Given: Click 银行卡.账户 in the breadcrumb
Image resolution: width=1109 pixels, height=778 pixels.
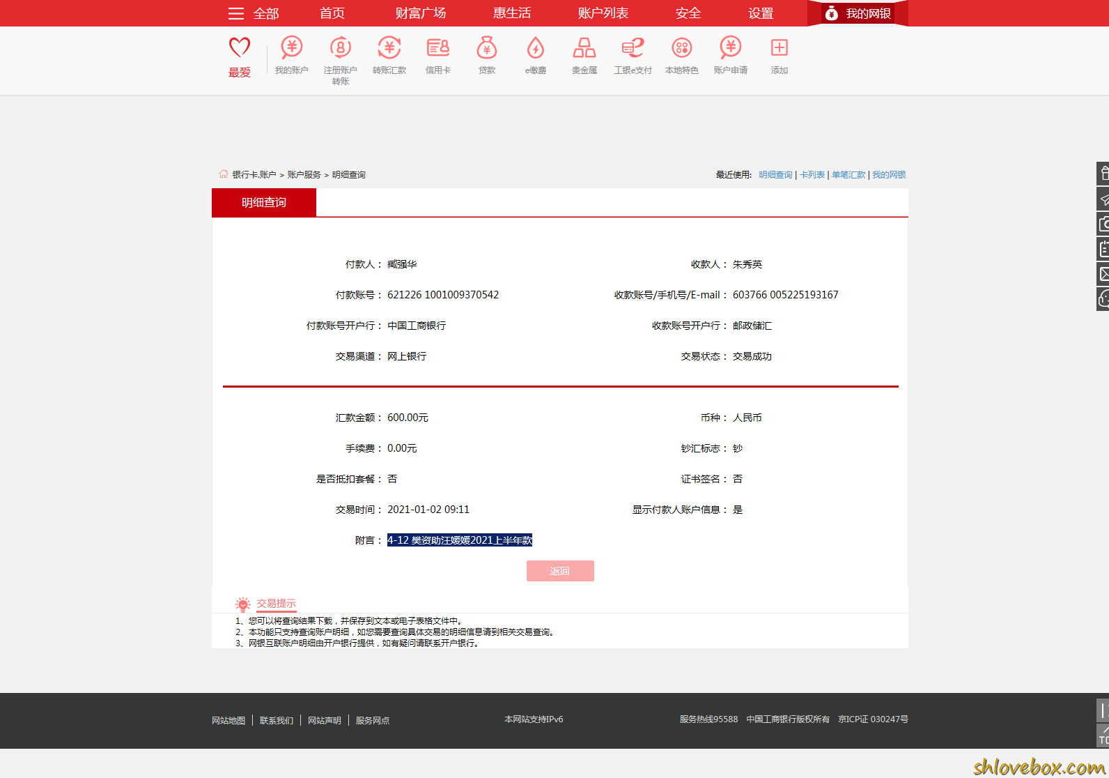Looking at the screenshot, I should point(254,175).
